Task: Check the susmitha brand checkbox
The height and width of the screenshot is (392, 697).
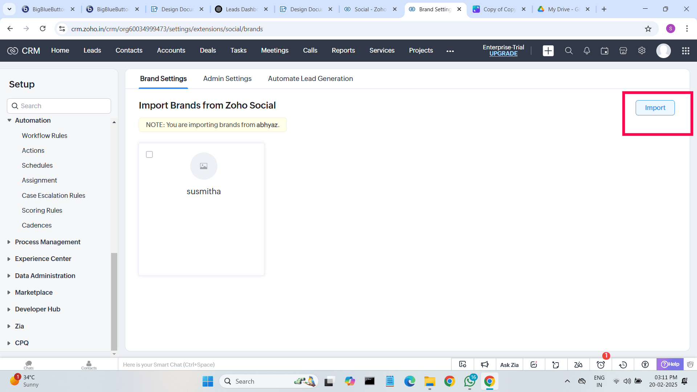Action: (x=149, y=155)
